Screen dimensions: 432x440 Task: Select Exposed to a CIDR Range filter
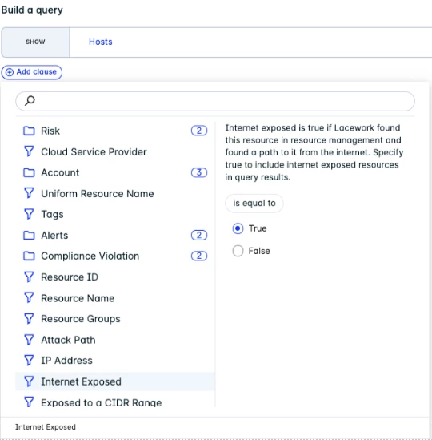click(x=115, y=402)
